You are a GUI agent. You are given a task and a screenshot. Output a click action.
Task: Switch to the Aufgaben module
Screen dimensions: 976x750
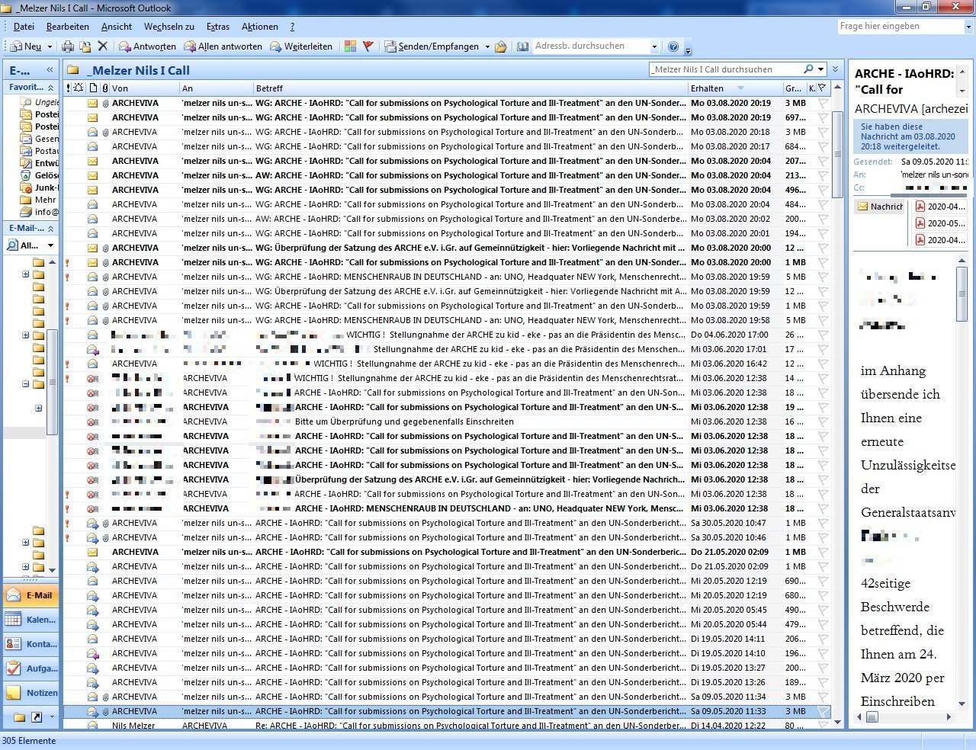point(31,668)
